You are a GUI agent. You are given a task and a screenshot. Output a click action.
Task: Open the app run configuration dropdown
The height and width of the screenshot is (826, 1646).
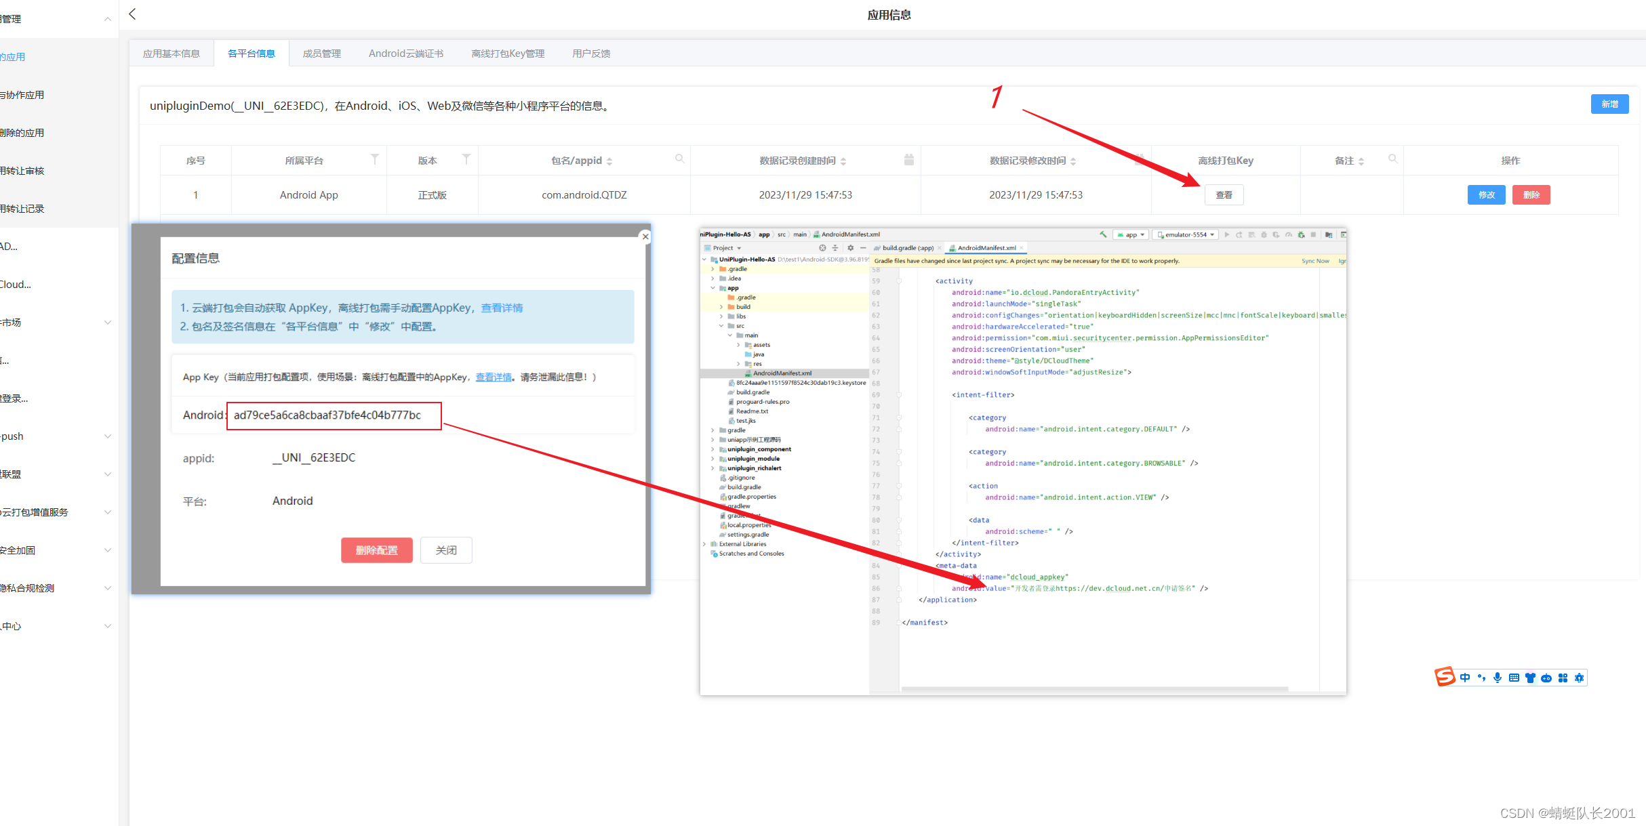(x=1131, y=234)
